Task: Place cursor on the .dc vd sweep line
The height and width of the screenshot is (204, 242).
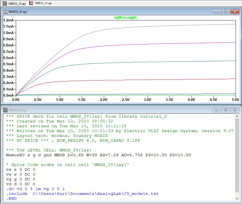Action: pos(35,189)
